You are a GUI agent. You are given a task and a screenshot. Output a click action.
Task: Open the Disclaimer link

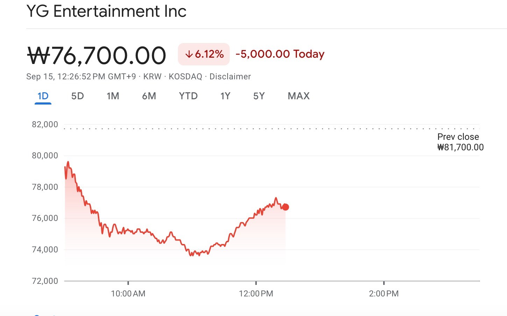click(x=230, y=77)
